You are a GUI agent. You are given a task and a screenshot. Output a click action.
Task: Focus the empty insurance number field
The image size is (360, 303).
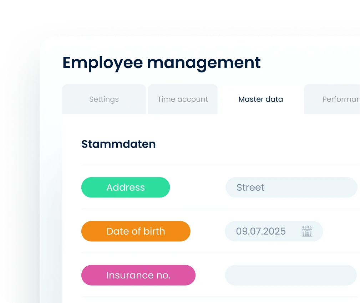tap(290, 275)
